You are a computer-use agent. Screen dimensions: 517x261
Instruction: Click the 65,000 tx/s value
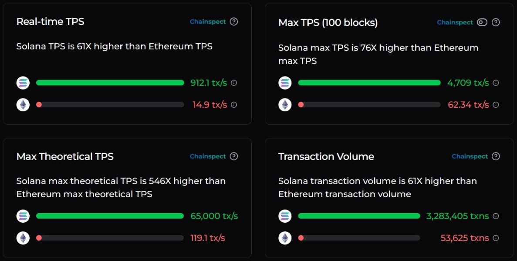(x=214, y=216)
